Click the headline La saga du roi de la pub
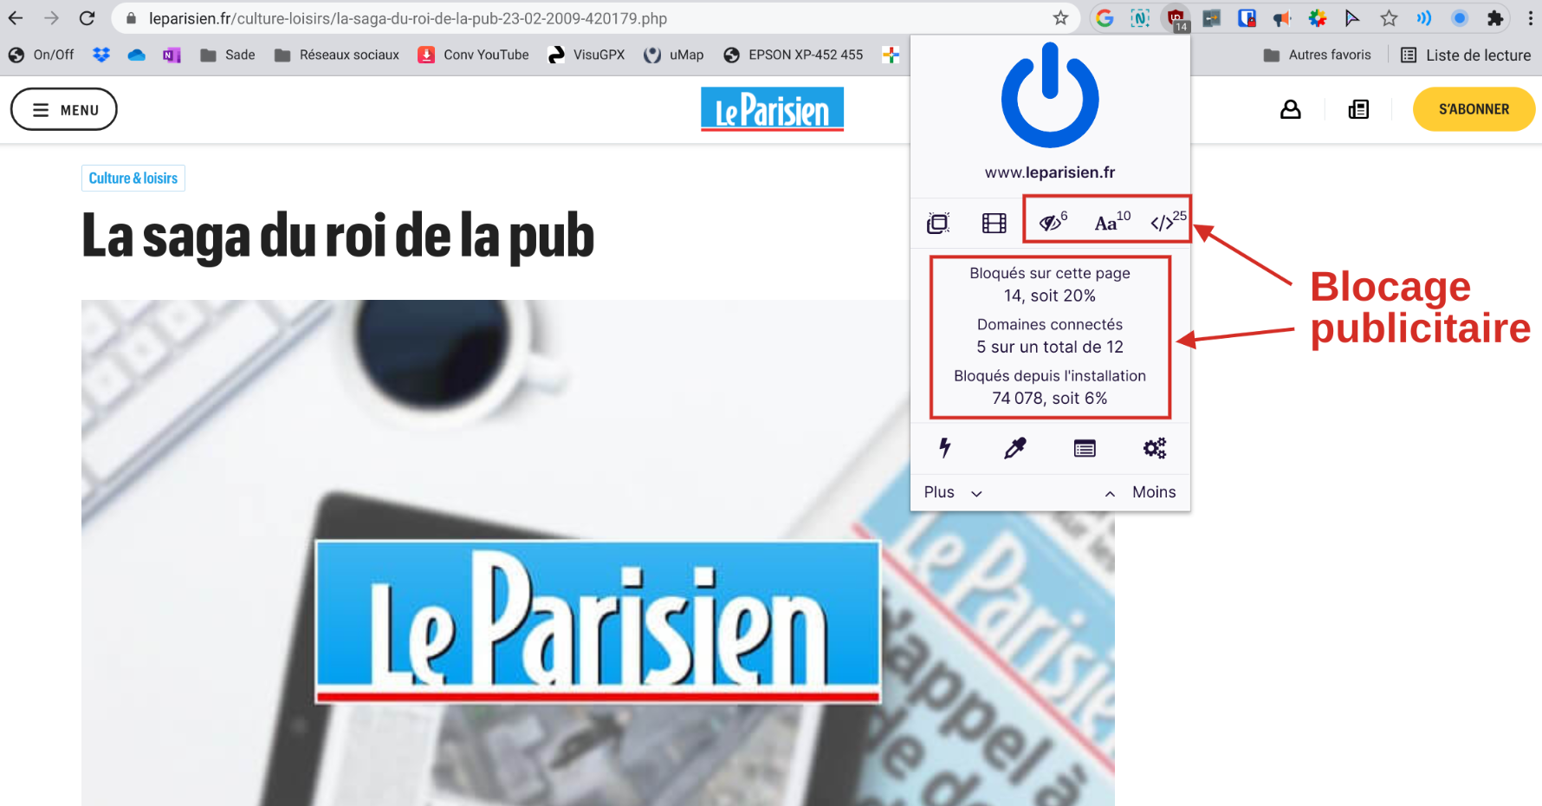Image resolution: width=1542 pixels, height=806 pixels. (x=338, y=236)
